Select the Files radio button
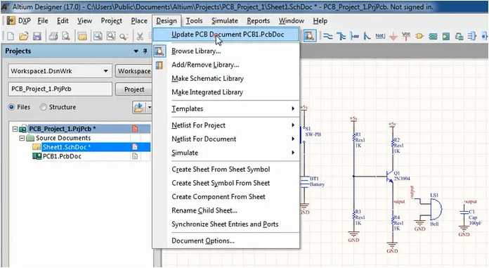 pos(11,107)
